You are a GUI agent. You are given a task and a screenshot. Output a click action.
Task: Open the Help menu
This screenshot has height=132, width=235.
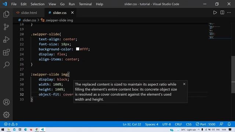pos(100,4)
